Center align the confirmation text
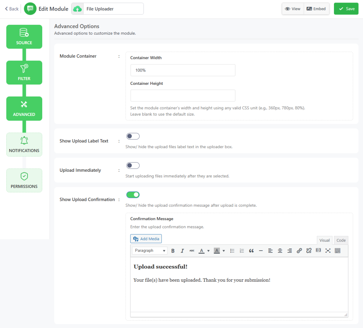The image size is (363, 328). pyautogui.click(x=280, y=251)
